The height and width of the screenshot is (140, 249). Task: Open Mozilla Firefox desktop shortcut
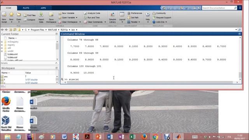coord(6,104)
